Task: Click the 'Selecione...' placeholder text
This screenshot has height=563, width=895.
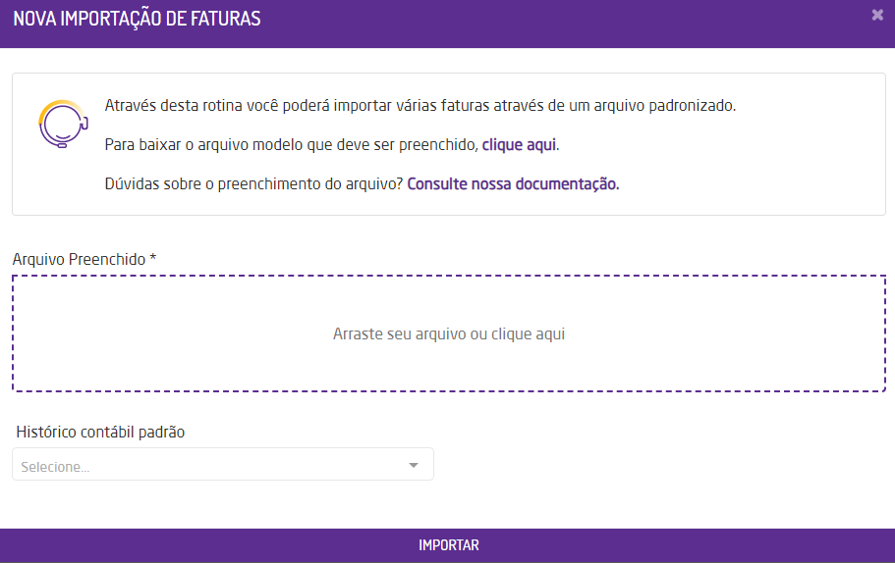Action: (x=55, y=467)
